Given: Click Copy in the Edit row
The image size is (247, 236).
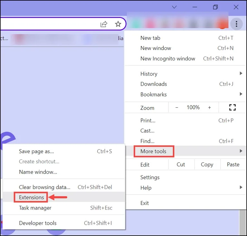Looking at the screenshot, I should (207, 165).
